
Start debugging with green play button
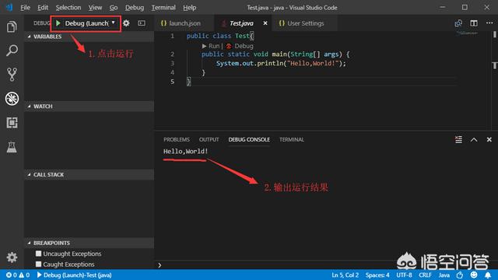58,23
